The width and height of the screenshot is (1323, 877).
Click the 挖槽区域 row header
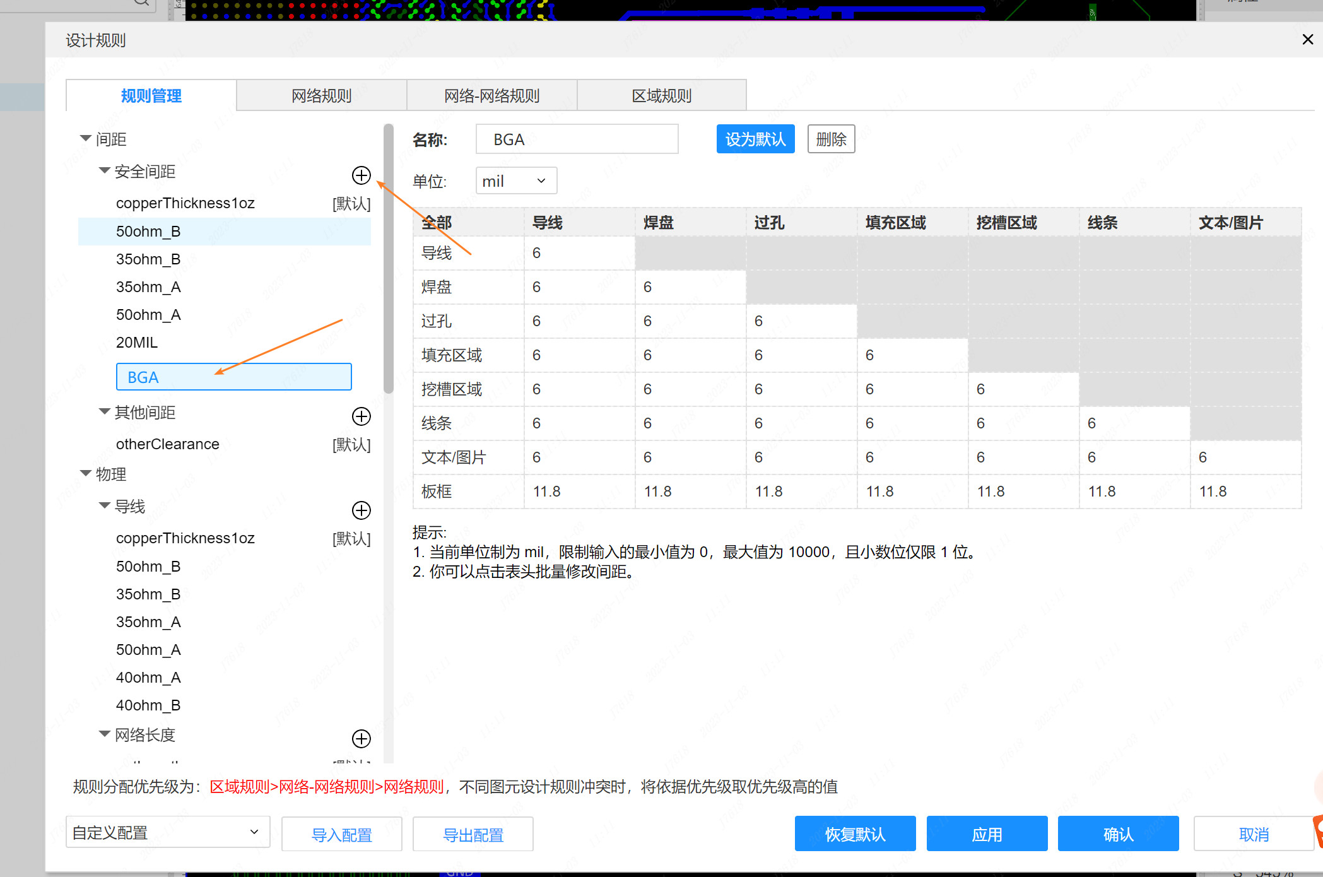[x=468, y=389]
